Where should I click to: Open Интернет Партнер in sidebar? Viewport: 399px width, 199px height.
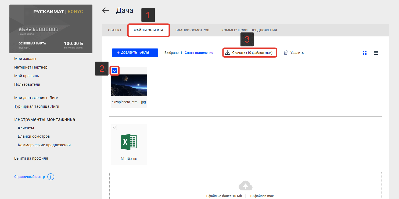point(31,67)
